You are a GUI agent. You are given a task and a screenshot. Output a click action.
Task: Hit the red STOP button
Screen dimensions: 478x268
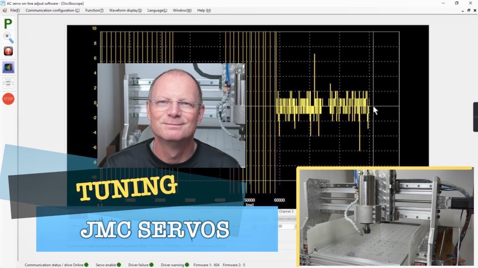pos(8,99)
